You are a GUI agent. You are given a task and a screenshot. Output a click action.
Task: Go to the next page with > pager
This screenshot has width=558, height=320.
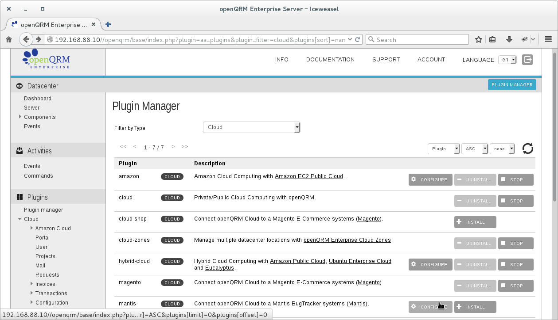(173, 147)
